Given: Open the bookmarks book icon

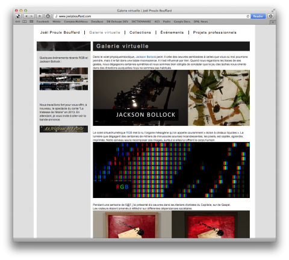Looking at the screenshot, I should click(x=25, y=22).
